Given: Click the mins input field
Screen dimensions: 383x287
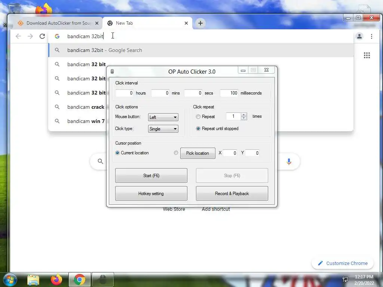Looking at the screenshot, I should point(160,93).
